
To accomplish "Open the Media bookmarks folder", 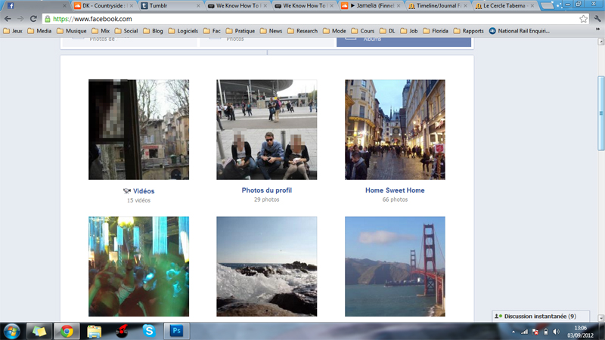I will pyautogui.click(x=39, y=31).
